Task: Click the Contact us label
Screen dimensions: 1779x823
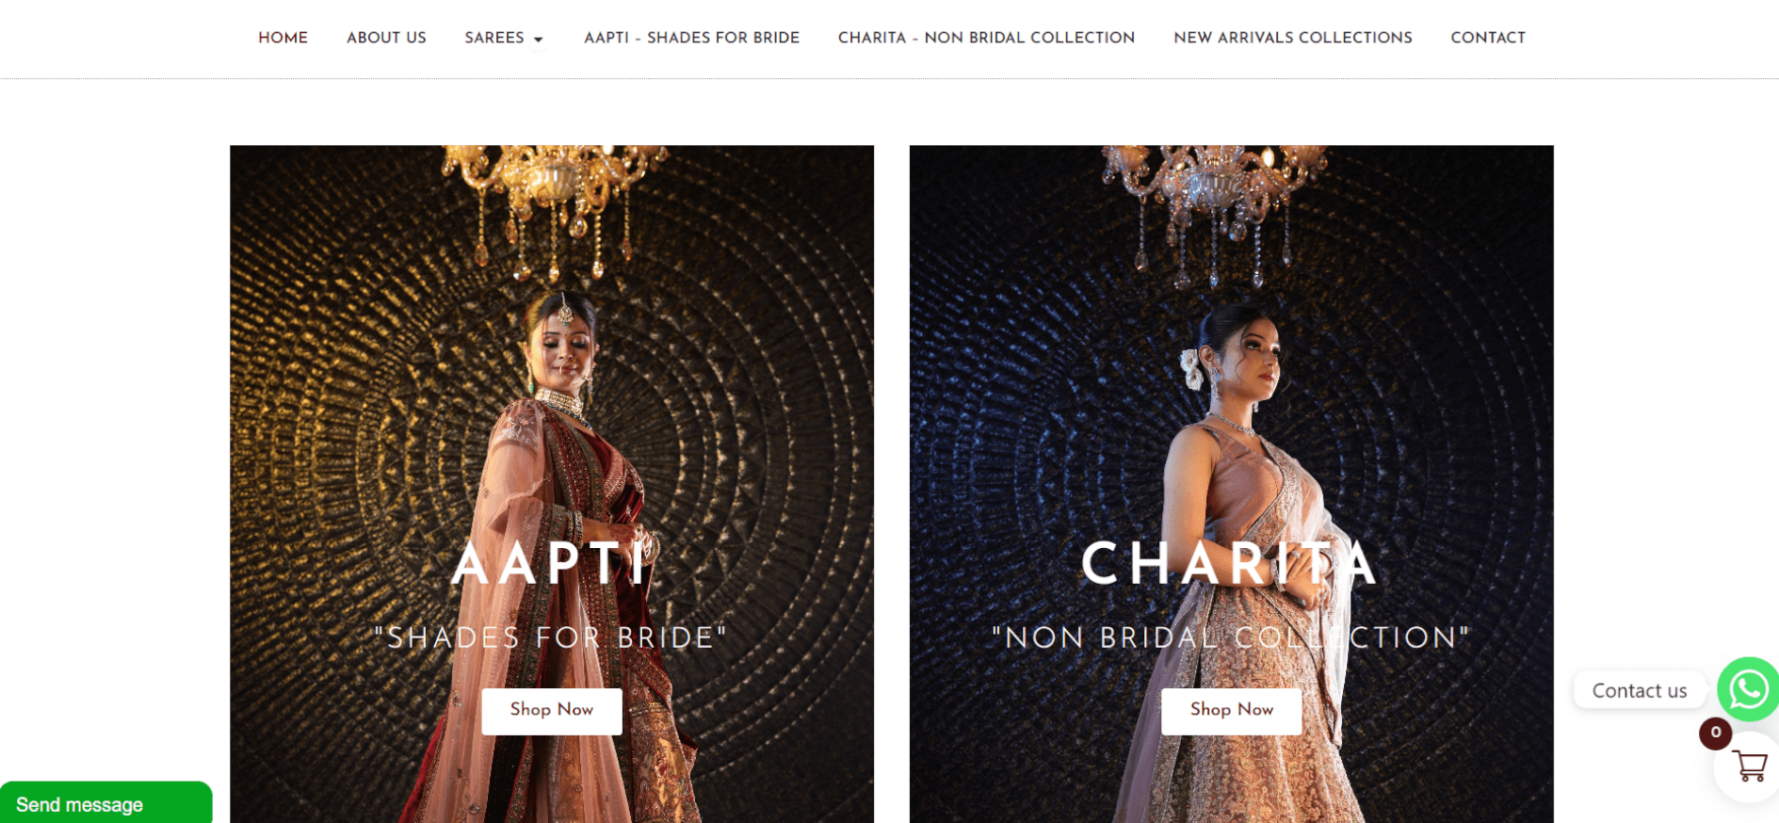Action: pyautogui.click(x=1639, y=690)
